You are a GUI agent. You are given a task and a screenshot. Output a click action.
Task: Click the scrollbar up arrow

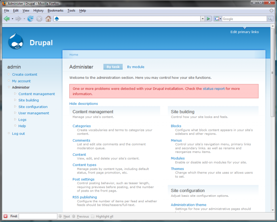[273, 26]
